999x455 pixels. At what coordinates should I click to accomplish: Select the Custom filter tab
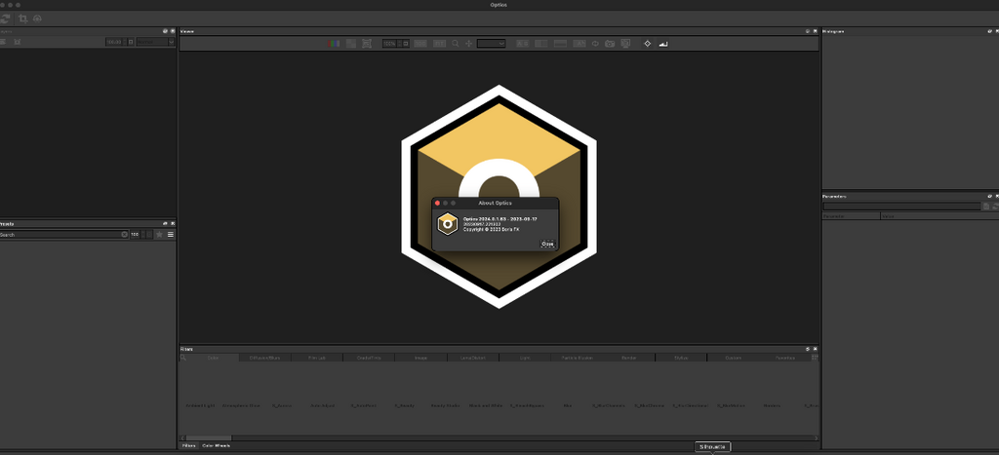pos(734,358)
